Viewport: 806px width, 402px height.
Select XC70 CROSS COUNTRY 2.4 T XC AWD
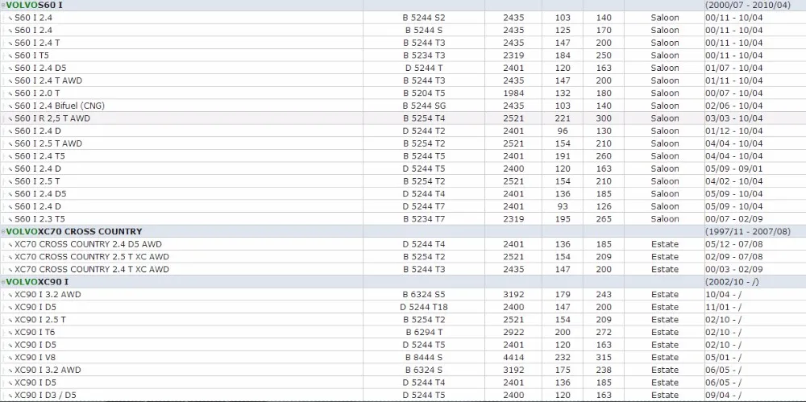point(403,269)
